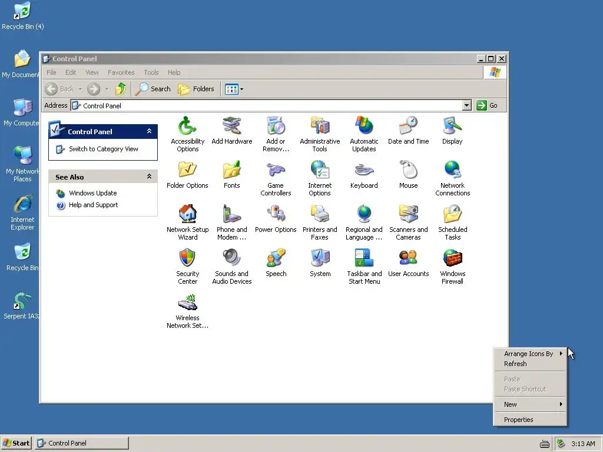Screen dimensions: 603x452
Task: Open Taskbar and Start Menu icon
Action: click(364, 267)
